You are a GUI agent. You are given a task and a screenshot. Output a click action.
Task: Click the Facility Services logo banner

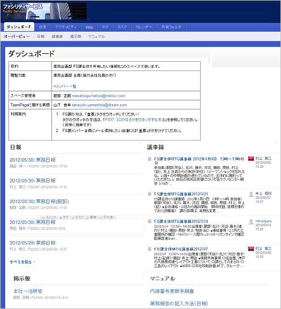45,11
